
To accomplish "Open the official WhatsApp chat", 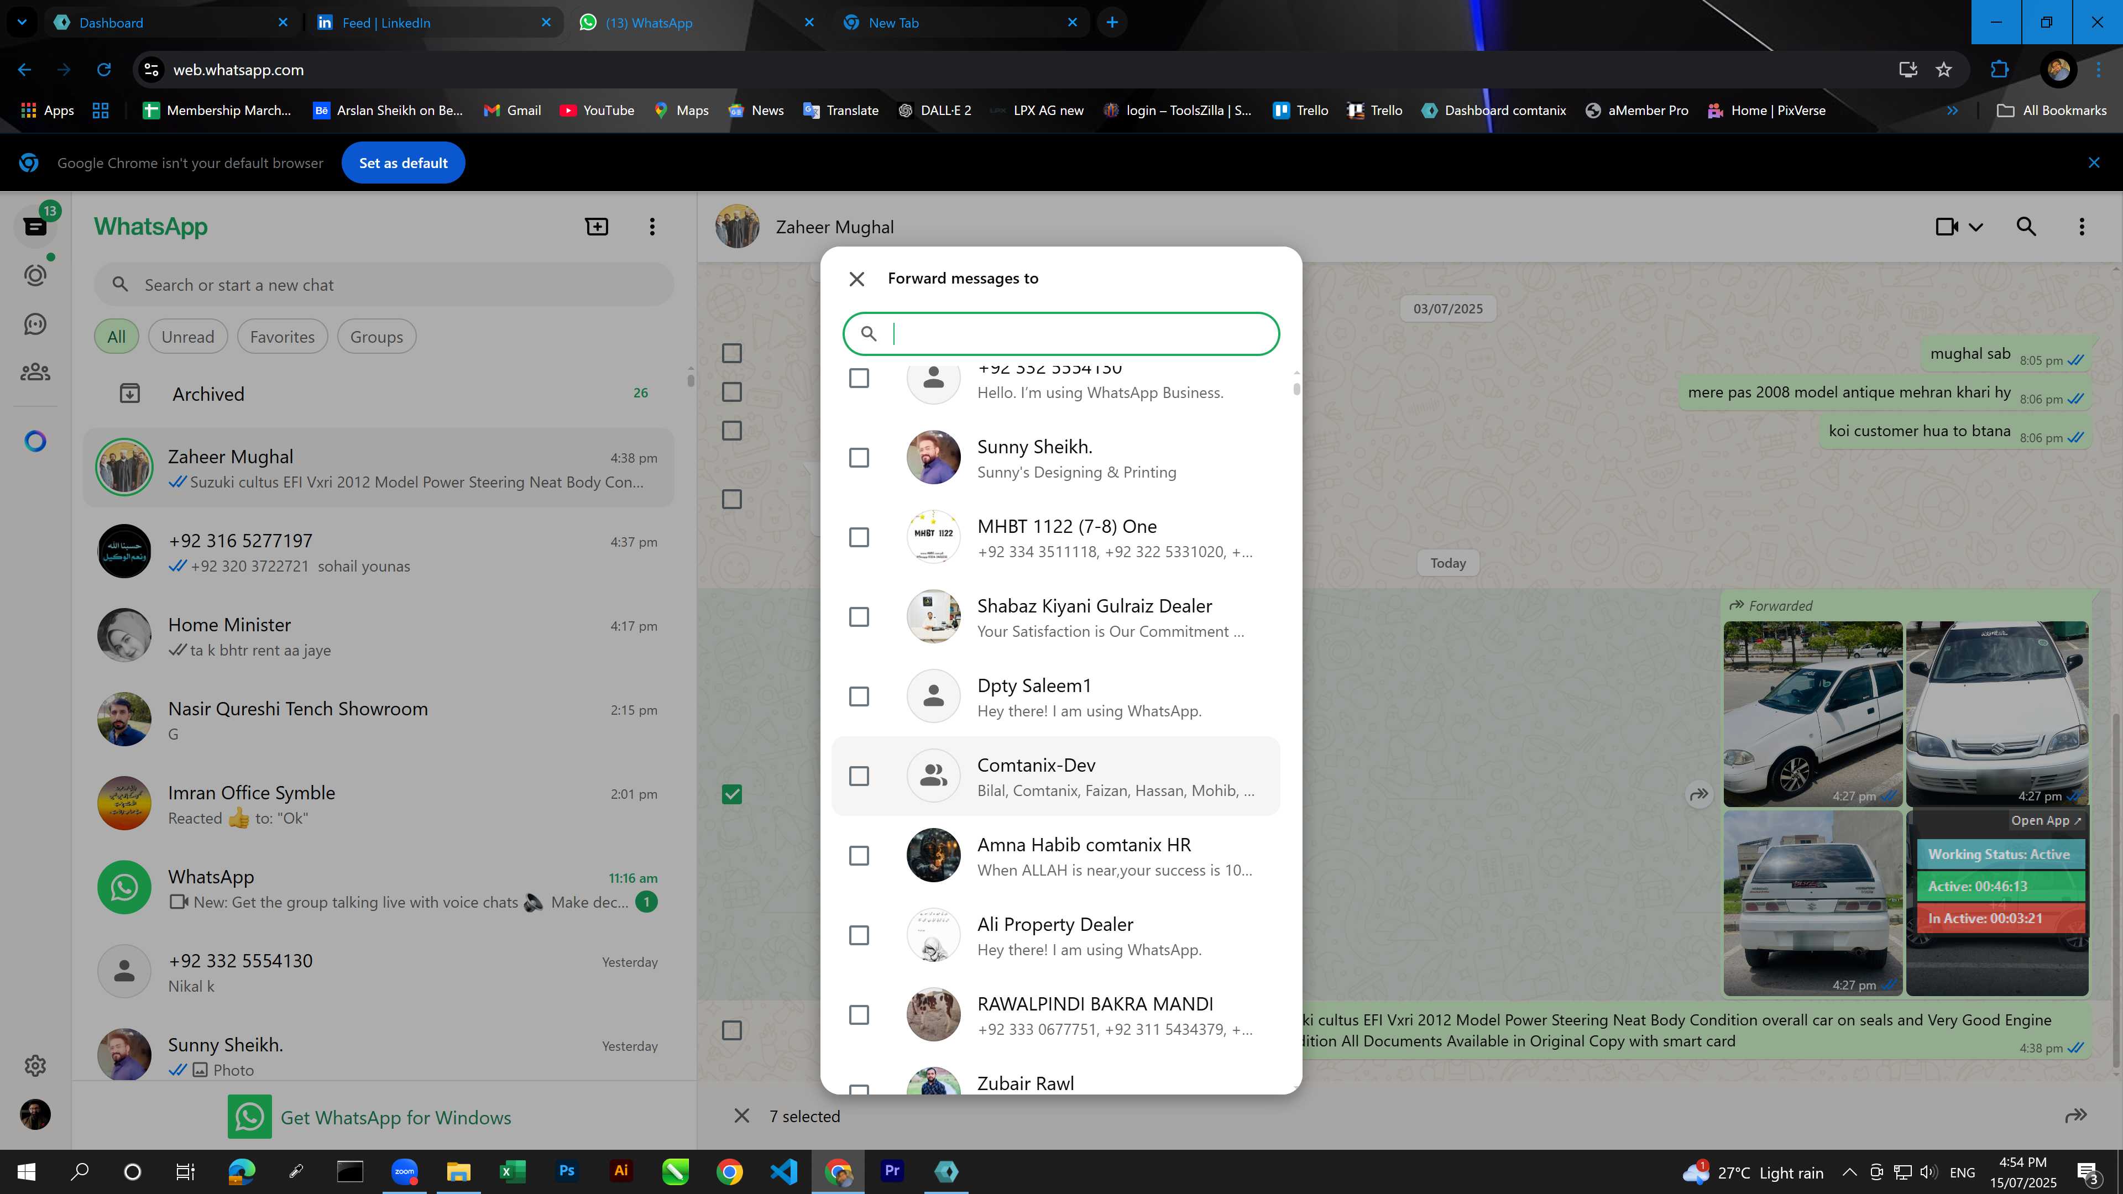I will pyautogui.click(x=379, y=888).
